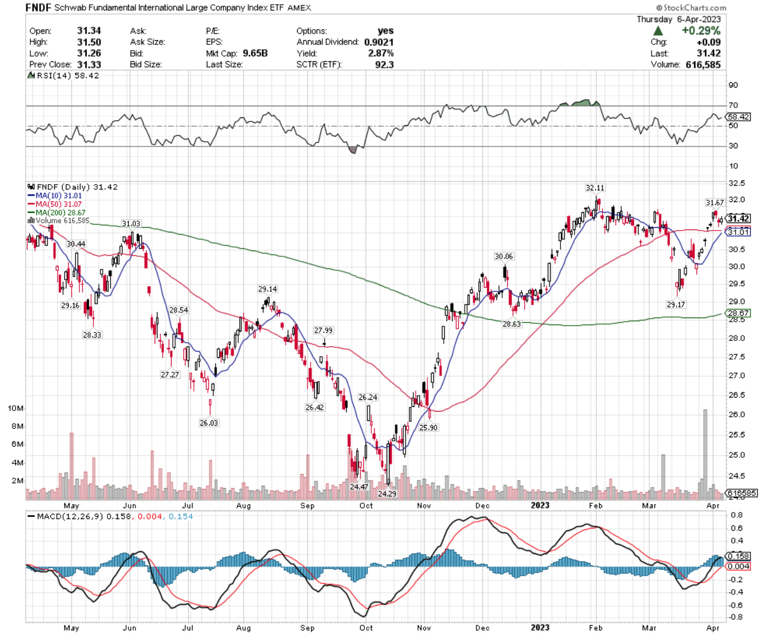Click the date Thursday 6-Apr-2023

point(678,19)
